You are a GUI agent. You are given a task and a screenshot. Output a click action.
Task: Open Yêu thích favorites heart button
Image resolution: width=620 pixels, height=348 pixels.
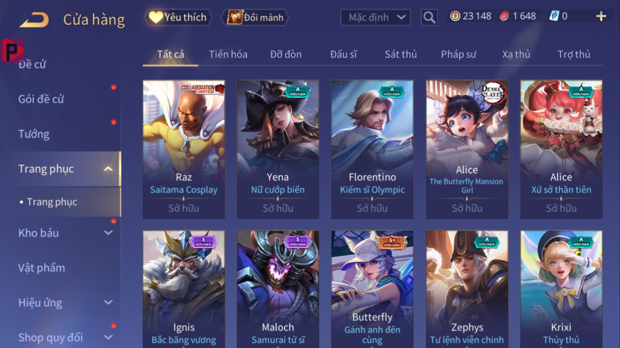178,17
